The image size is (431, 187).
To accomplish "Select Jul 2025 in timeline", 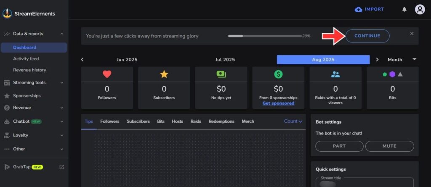I will [225, 60].
